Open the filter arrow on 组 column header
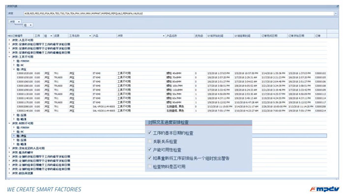Screen dimensions: 344x194 [x=51, y=35]
